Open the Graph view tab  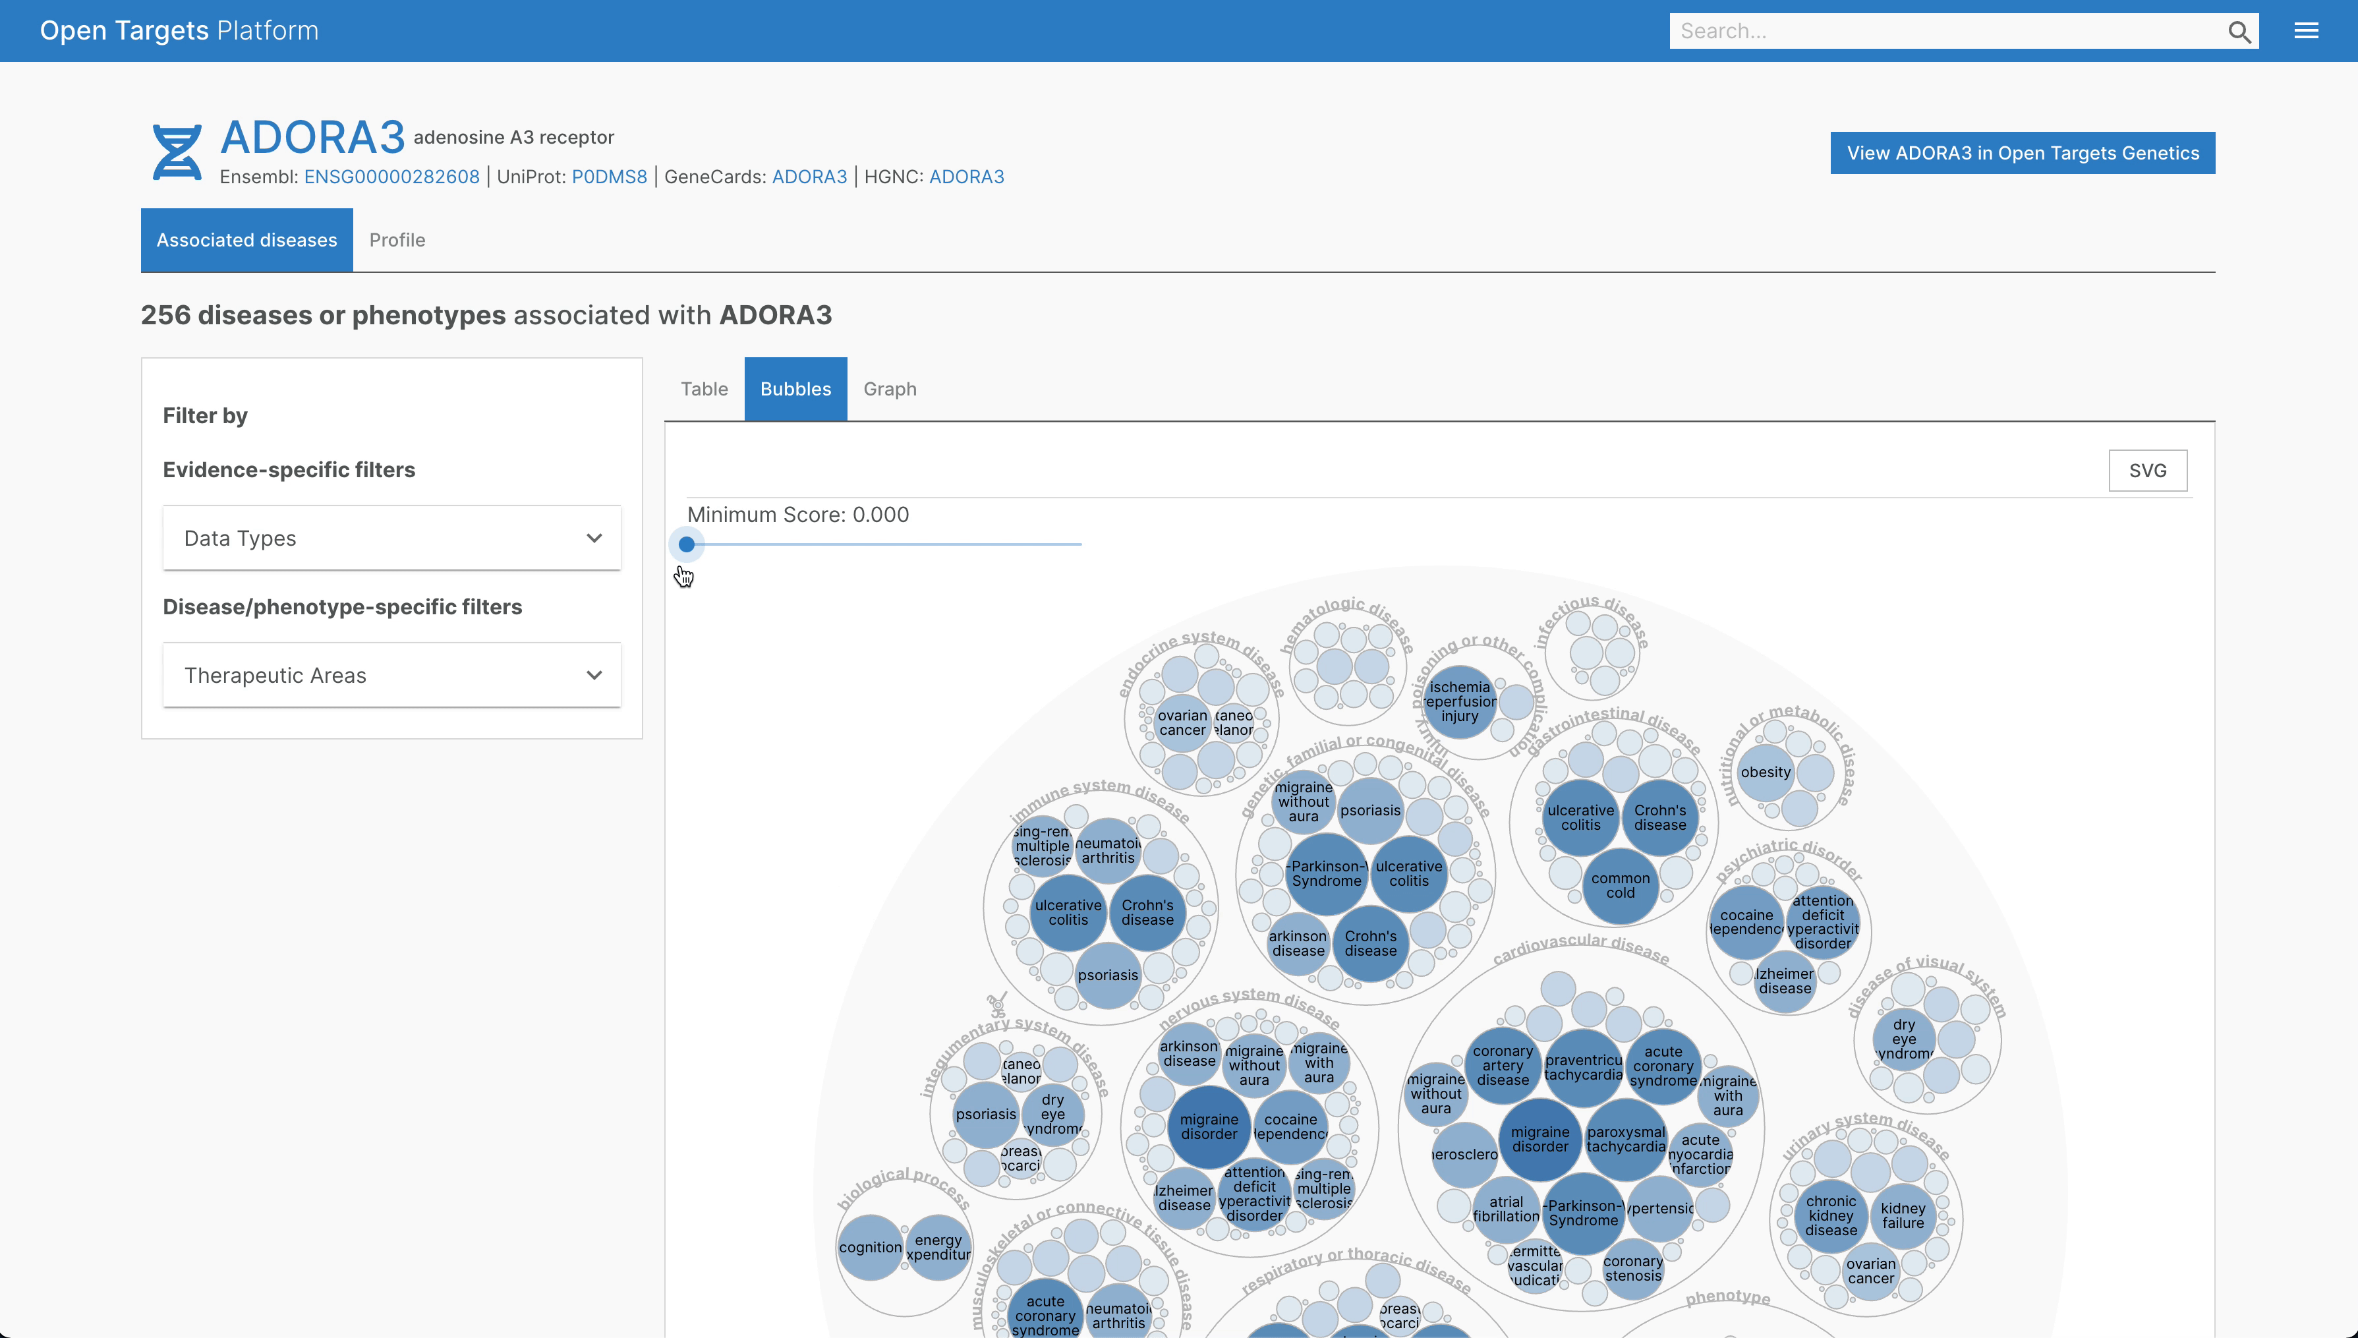point(889,389)
